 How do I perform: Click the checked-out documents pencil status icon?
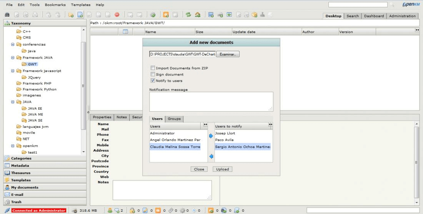pyautogui.click(x=145, y=211)
